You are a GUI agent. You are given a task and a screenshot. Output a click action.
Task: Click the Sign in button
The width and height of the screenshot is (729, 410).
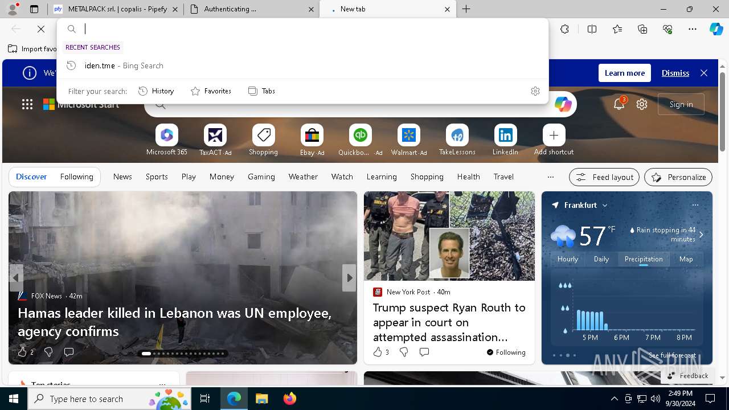pyautogui.click(x=681, y=104)
